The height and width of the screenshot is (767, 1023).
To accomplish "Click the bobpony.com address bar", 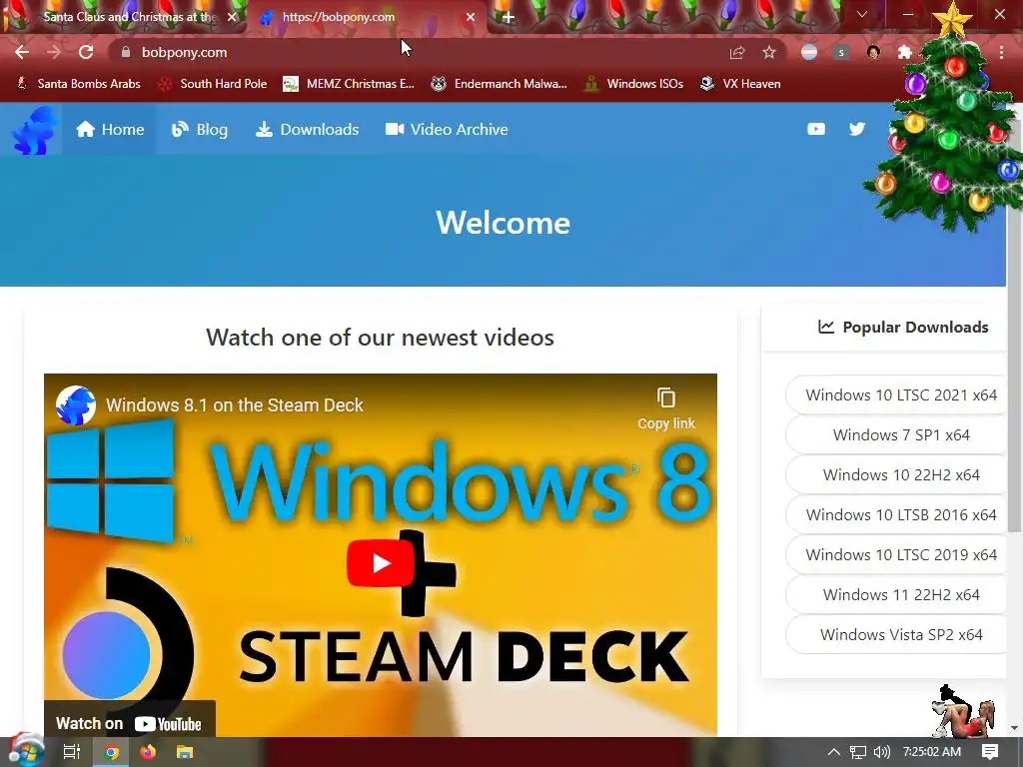I will click(x=418, y=52).
